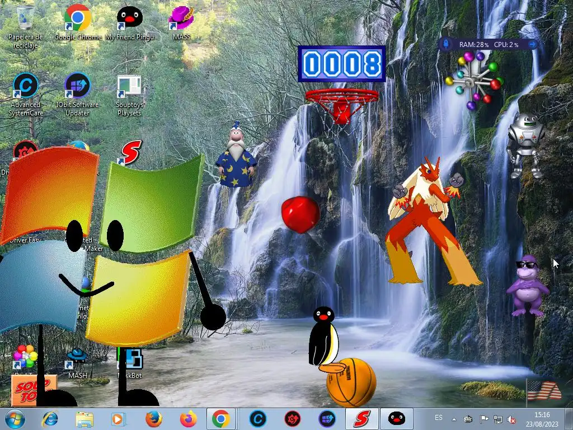Click the Blaziken character

point(428,223)
